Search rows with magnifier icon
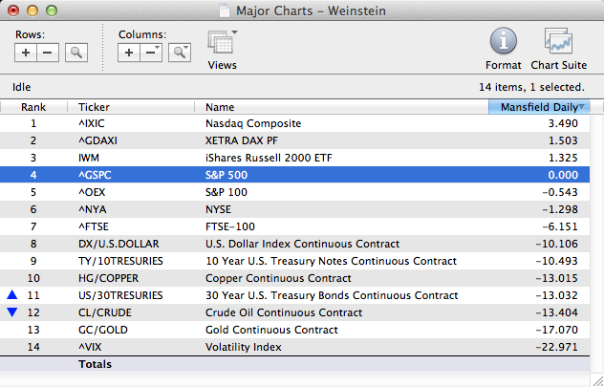Viewport: 604px width, 387px height. 76,53
